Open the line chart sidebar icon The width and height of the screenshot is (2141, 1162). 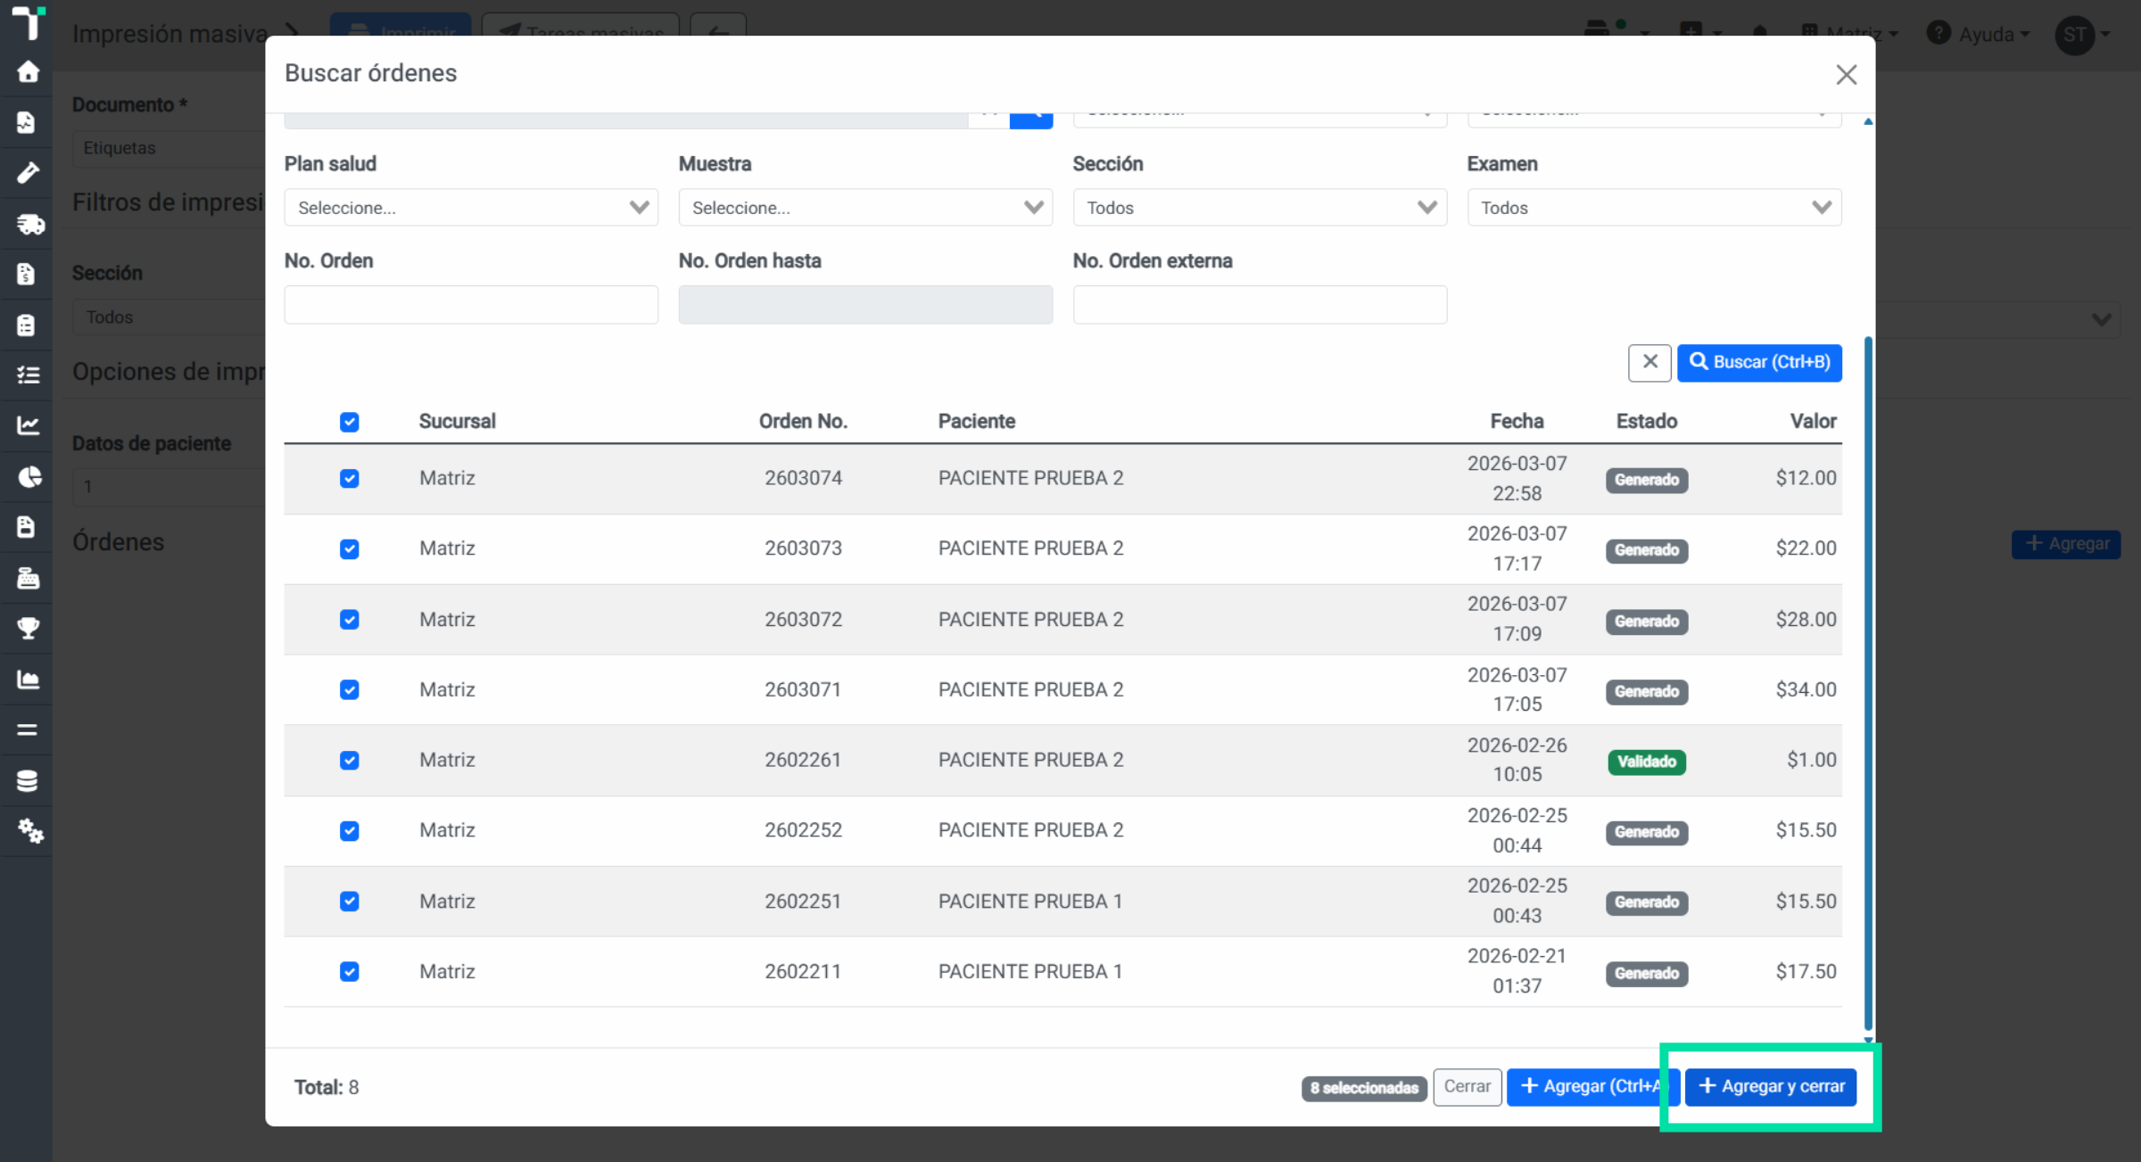[x=28, y=425]
